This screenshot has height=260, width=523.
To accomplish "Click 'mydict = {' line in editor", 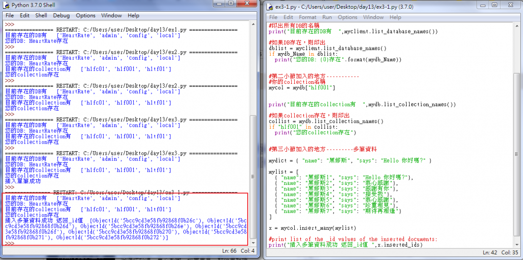I will click(350, 161).
